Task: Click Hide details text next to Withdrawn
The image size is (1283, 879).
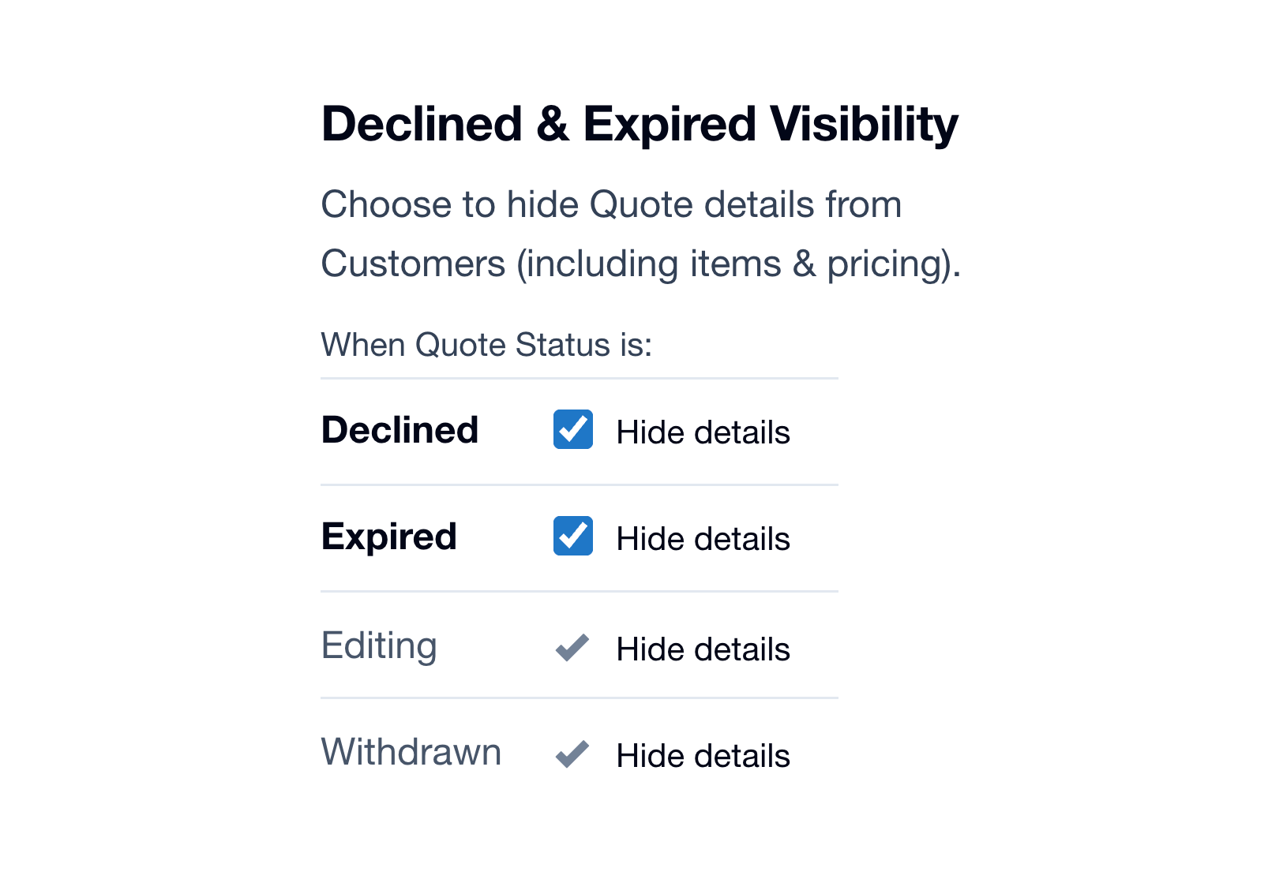Action: pyautogui.click(x=703, y=756)
